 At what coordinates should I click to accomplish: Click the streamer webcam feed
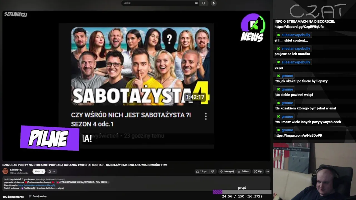pyautogui.click(x=315, y=171)
